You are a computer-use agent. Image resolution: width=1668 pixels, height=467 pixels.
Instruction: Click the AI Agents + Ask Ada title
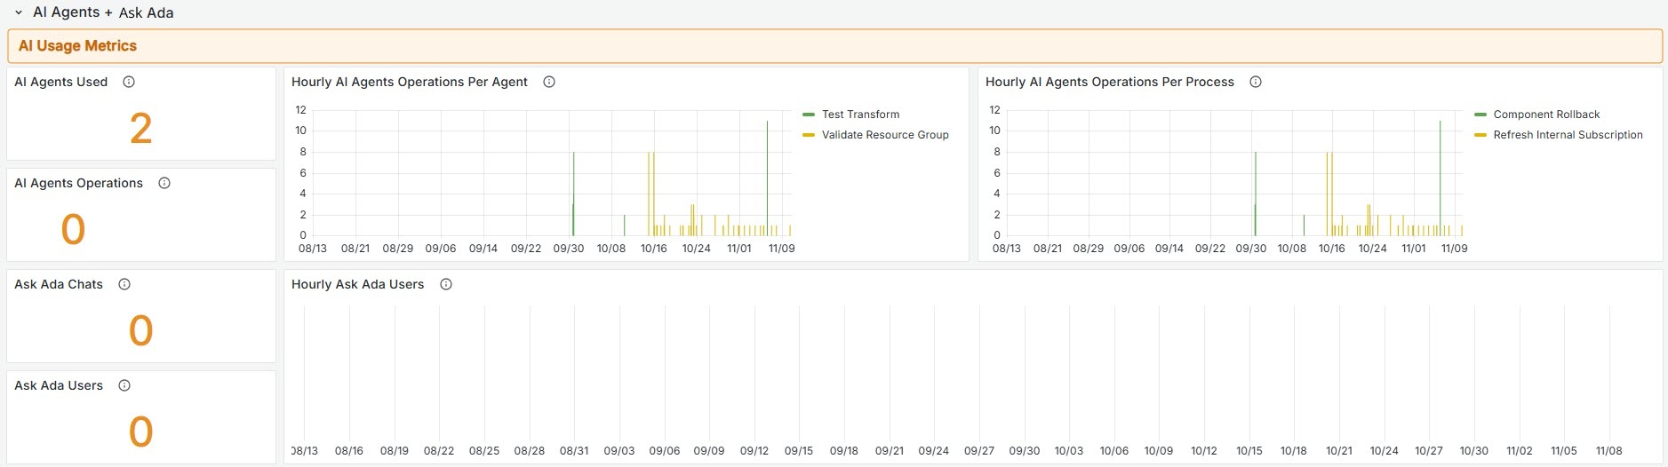point(103,12)
